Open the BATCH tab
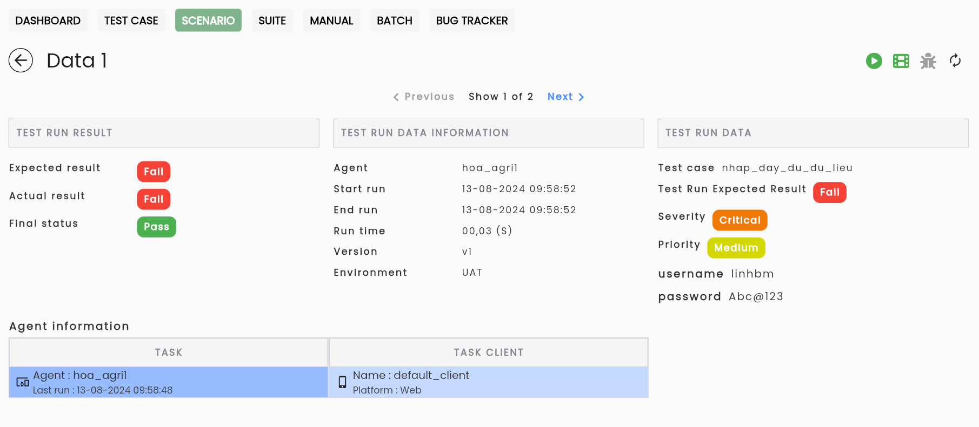979x427 pixels. [x=394, y=21]
